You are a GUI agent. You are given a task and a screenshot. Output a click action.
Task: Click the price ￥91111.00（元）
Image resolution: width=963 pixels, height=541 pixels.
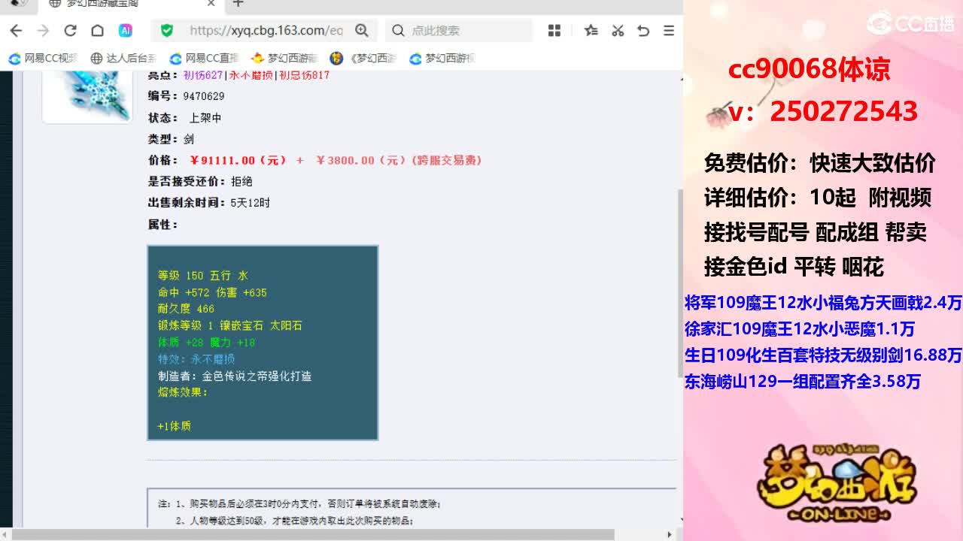[238, 160]
